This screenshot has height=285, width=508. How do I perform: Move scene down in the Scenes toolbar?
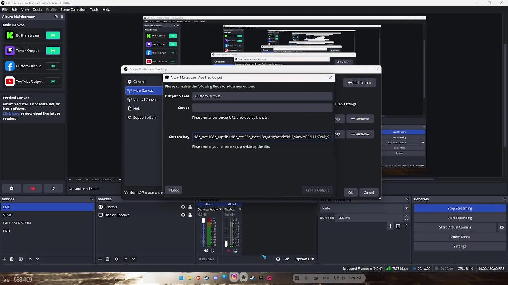click(37, 259)
